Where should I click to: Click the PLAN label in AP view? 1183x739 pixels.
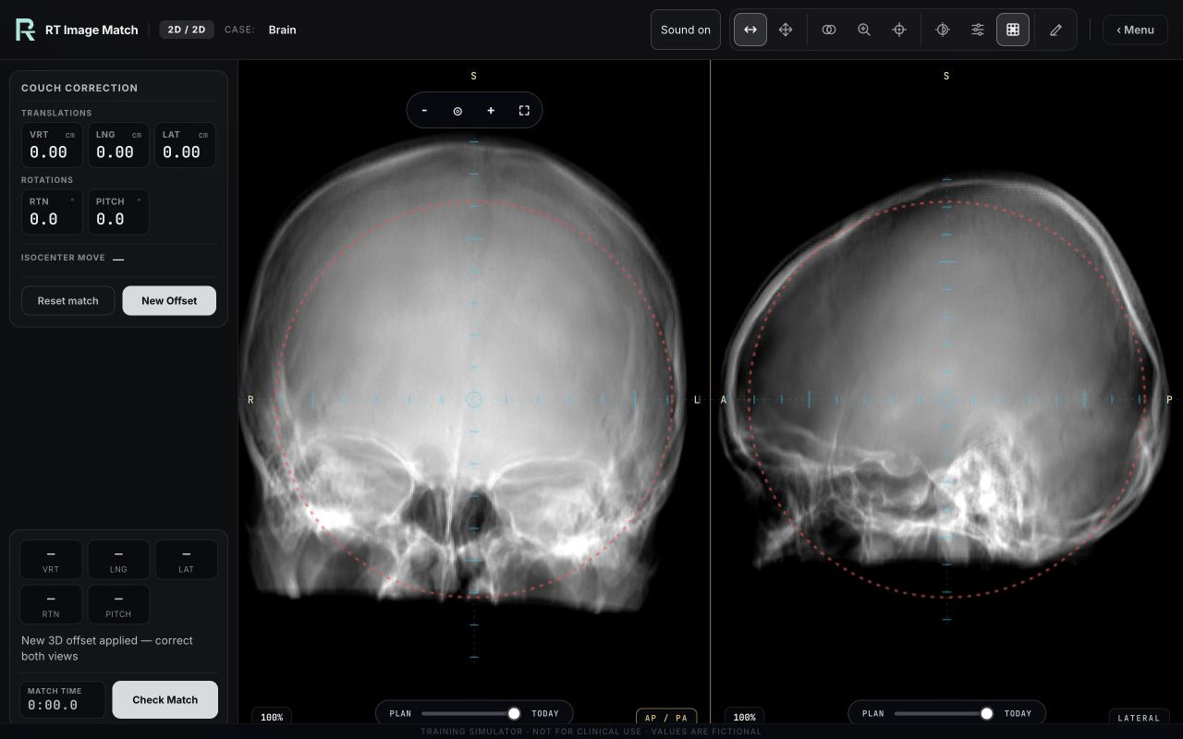click(400, 713)
